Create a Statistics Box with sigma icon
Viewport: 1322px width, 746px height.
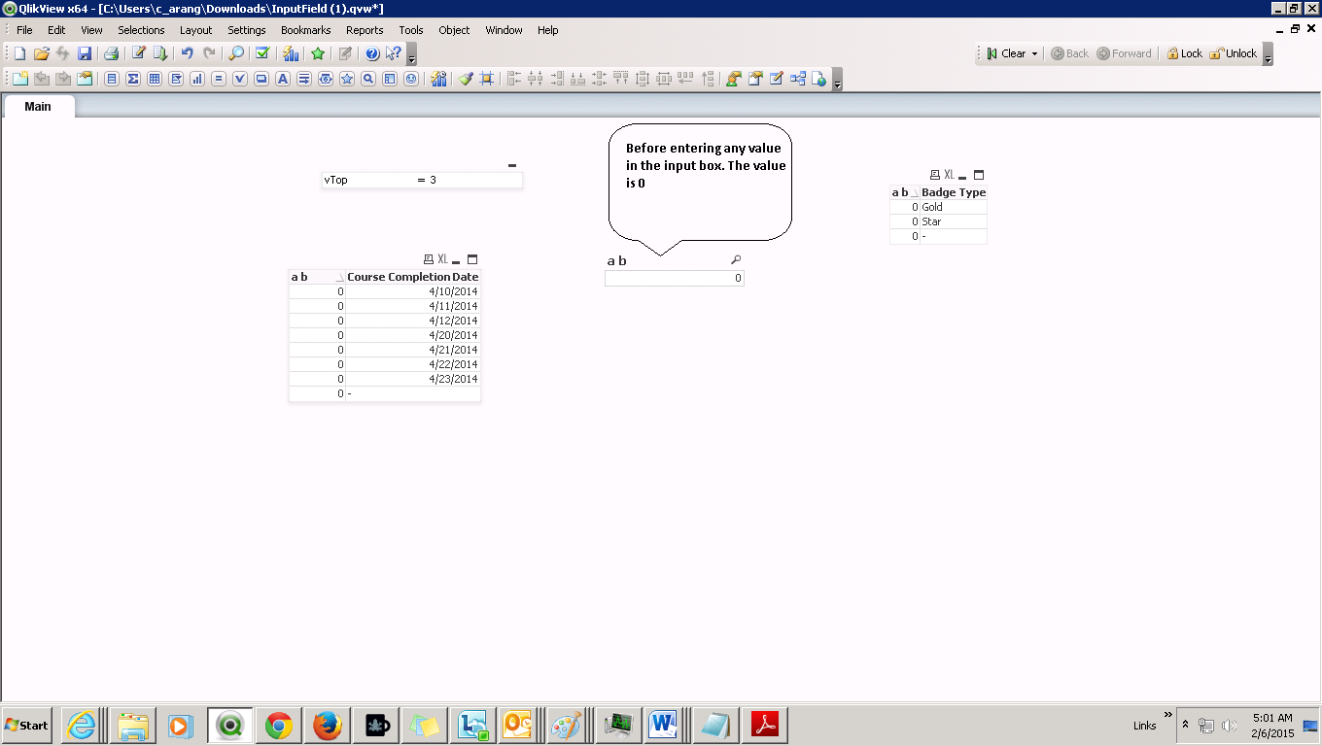point(132,79)
